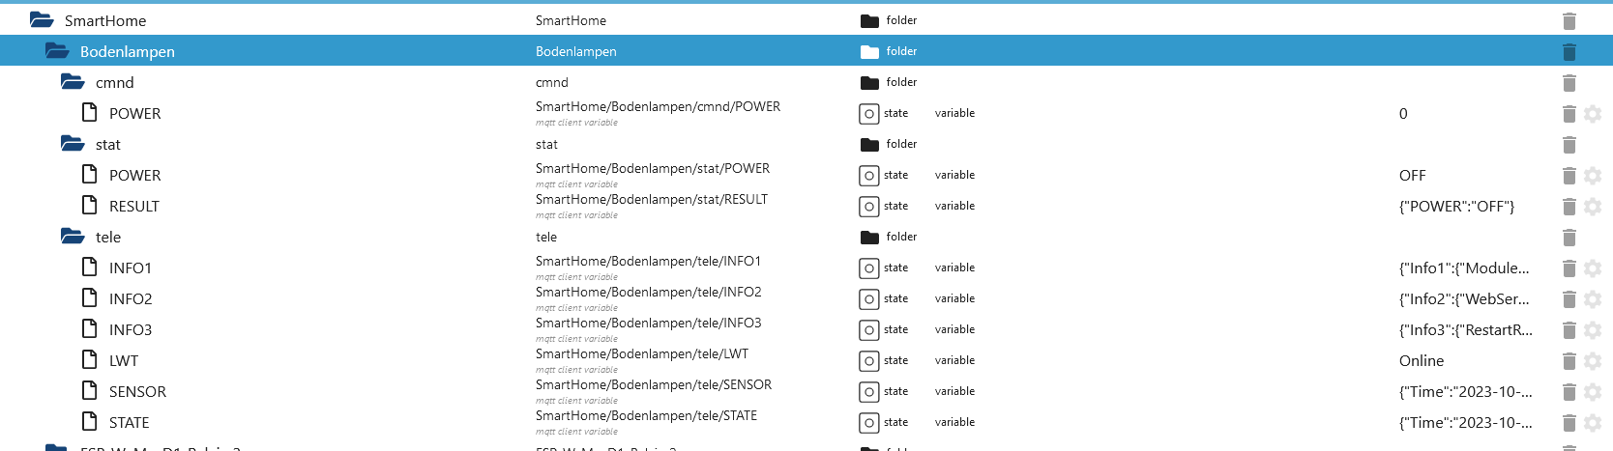The image size is (1613, 451).
Task: Collapse the tele folder
Action: coord(73,236)
